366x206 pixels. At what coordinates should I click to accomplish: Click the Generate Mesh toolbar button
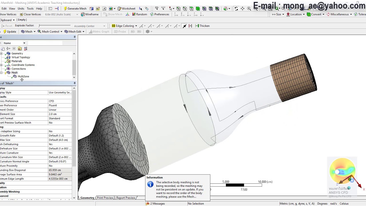[x=75, y=9]
